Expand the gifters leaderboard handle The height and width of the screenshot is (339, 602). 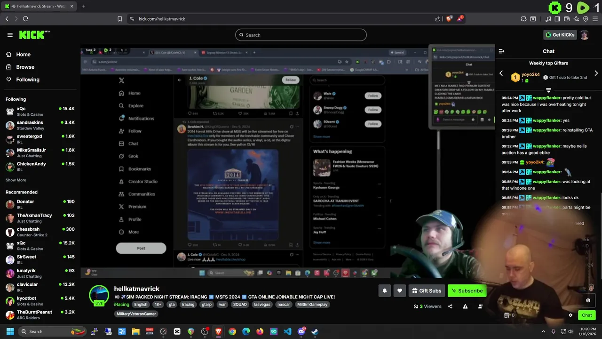(548, 90)
